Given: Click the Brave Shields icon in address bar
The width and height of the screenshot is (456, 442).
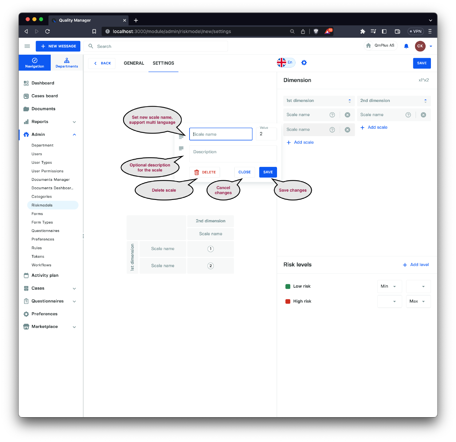Looking at the screenshot, I should pos(316,31).
